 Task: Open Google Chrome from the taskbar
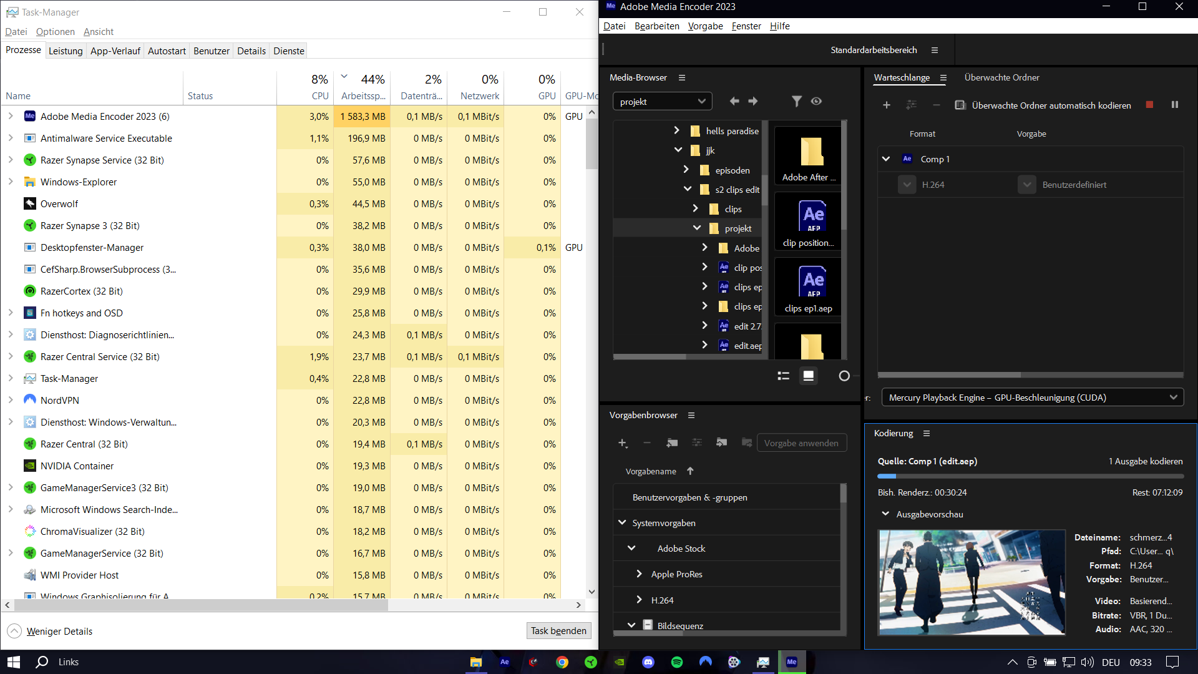(562, 662)
